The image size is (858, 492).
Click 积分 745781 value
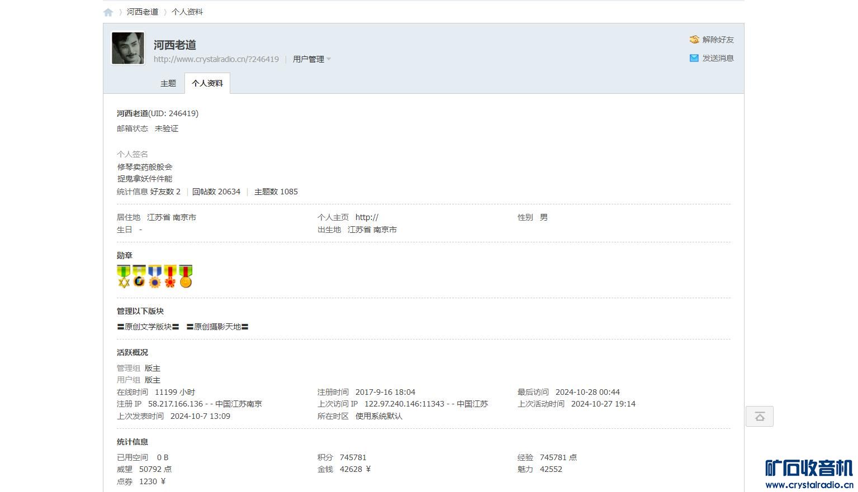click(353, 457)
